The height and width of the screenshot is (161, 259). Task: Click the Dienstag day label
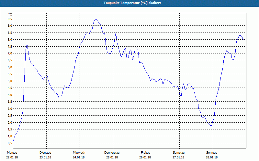pos(45,153)
